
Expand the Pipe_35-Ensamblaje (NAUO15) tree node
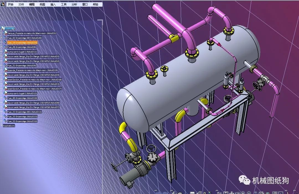[1, 117]
